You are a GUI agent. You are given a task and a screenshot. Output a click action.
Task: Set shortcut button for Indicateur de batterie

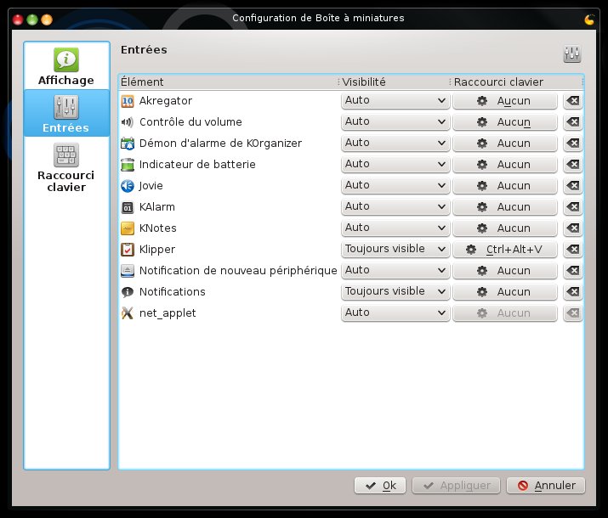point(505,165)
